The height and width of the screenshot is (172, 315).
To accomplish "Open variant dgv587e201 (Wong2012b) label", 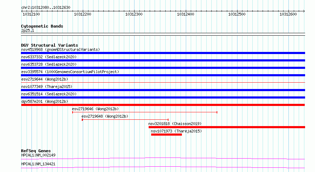I will coord(45,101).
